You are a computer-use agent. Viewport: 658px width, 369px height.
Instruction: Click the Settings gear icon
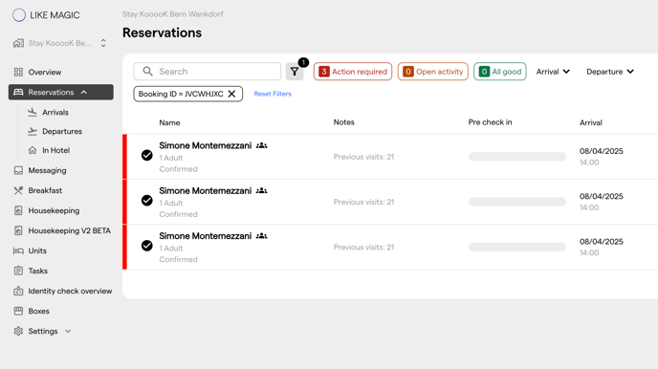click(18, 332)
